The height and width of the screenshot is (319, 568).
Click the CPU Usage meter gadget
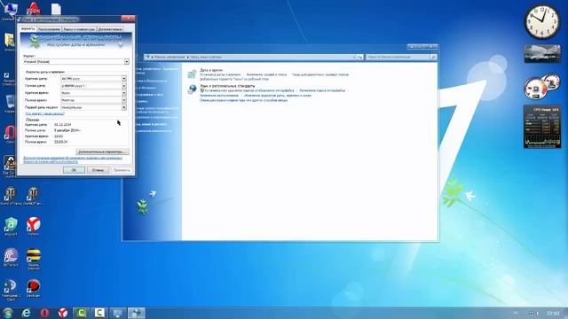click(542, 127)
